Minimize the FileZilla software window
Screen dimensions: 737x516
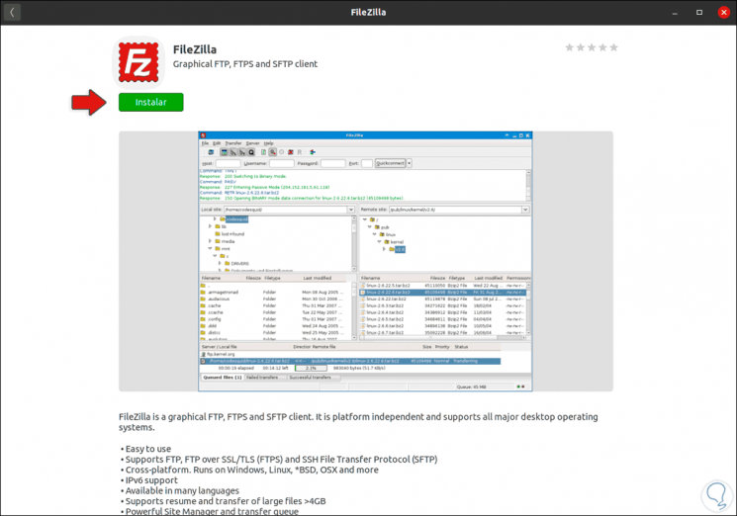(x=675, y=13)
